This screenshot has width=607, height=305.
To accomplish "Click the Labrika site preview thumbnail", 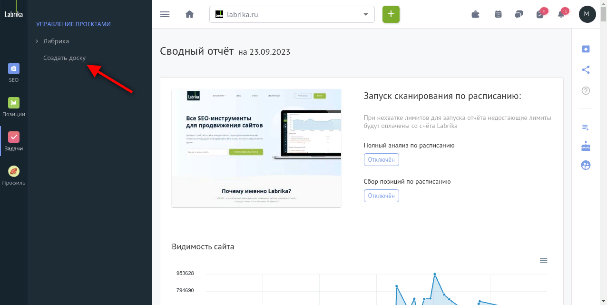I will tap(256, 148).
